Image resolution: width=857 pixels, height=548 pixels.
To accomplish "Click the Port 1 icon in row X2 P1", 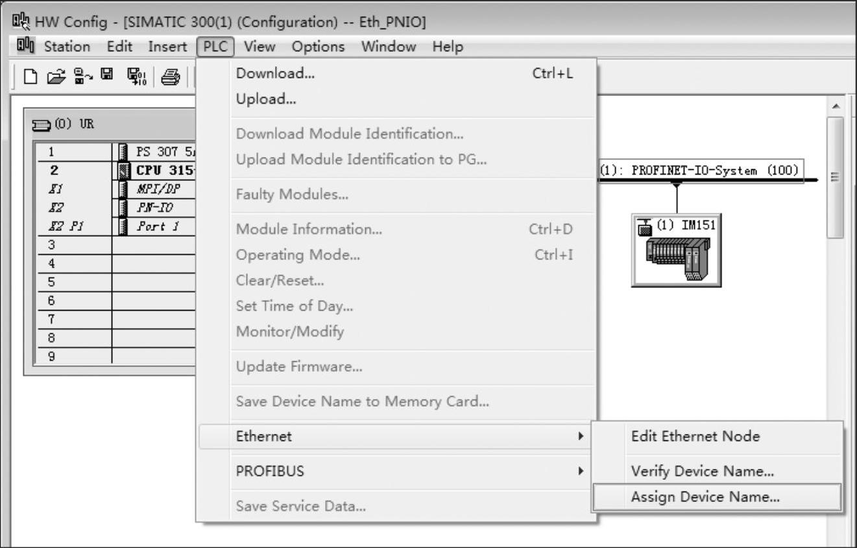I will pos(123,226).
